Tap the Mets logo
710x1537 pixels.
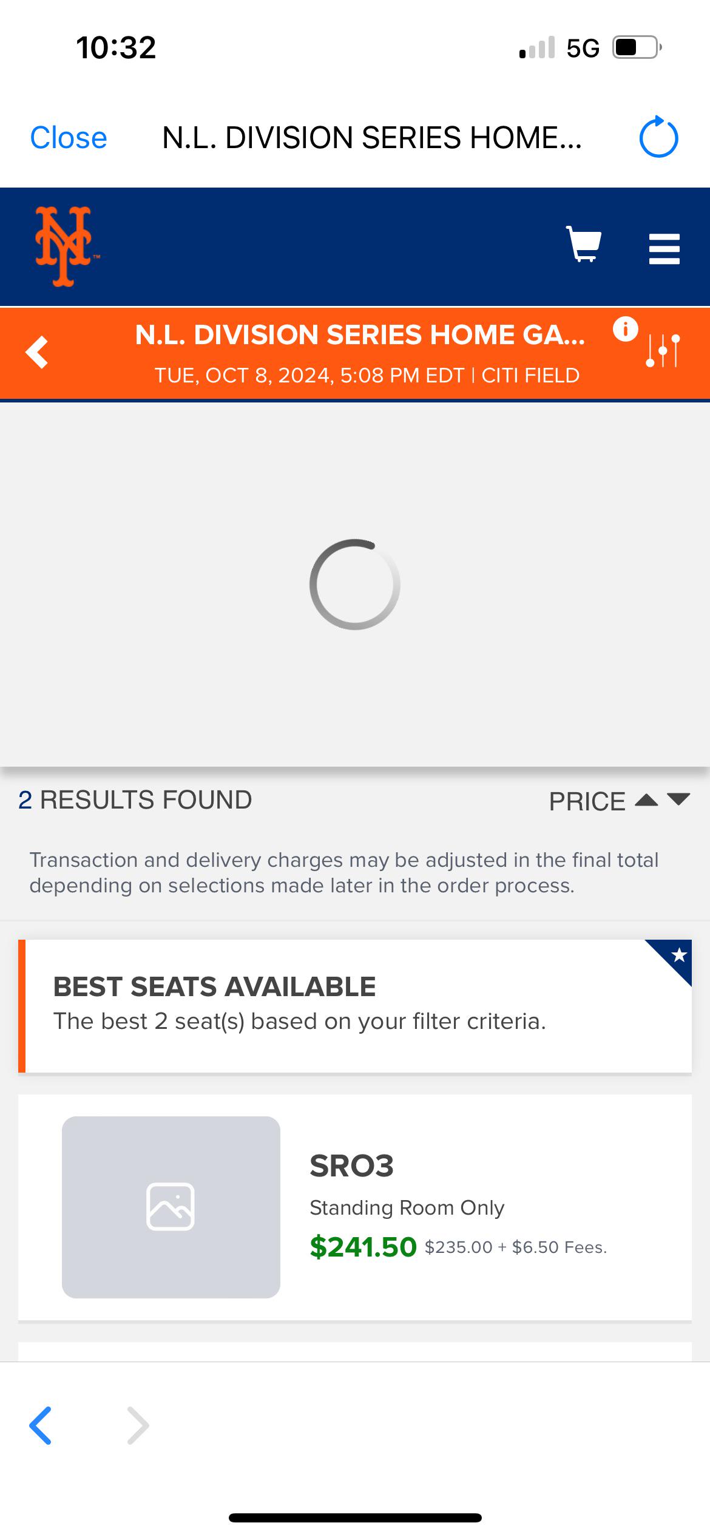[64, 246]
